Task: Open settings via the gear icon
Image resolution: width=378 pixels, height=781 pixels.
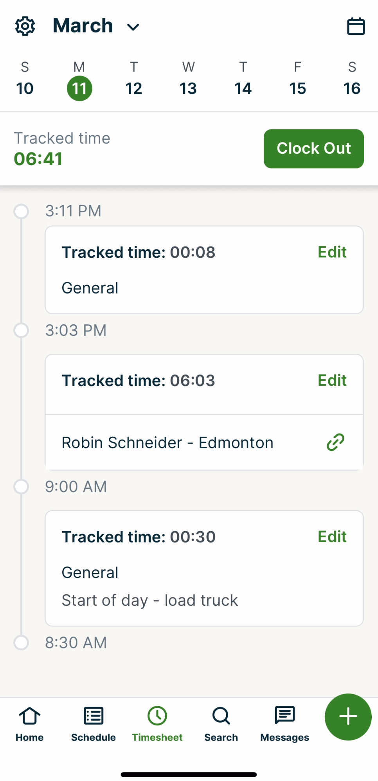Action: [x=25, y=26]
